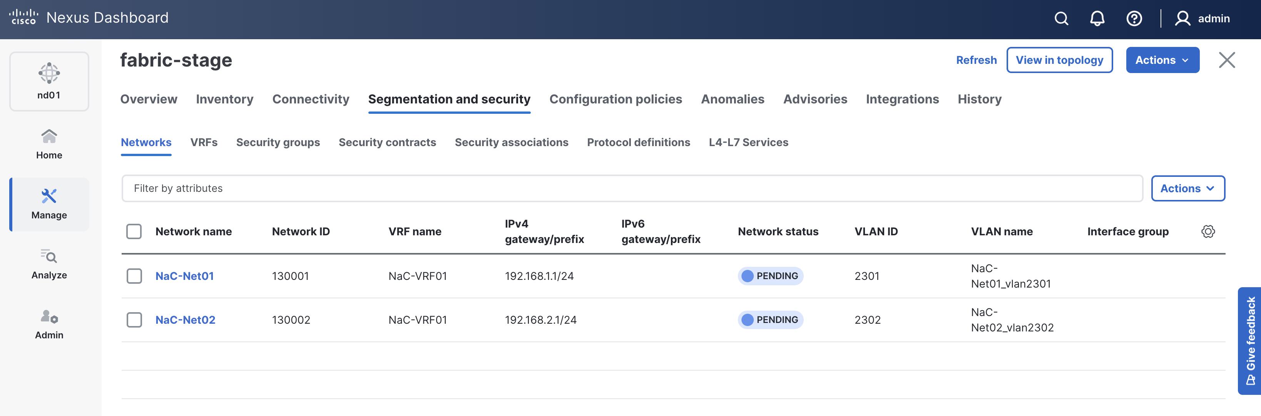Open the table column settings gear

coord(1207,231)
